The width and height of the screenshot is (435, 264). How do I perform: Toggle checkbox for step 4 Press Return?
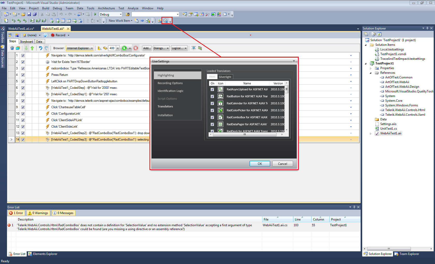(x=23, y=75)
